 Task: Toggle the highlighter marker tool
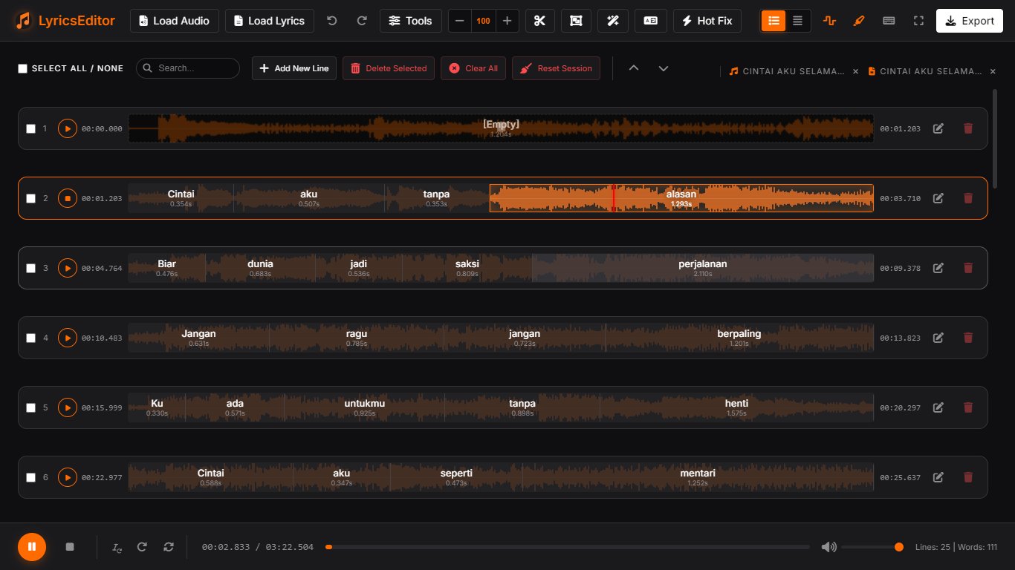click(859, 21)
